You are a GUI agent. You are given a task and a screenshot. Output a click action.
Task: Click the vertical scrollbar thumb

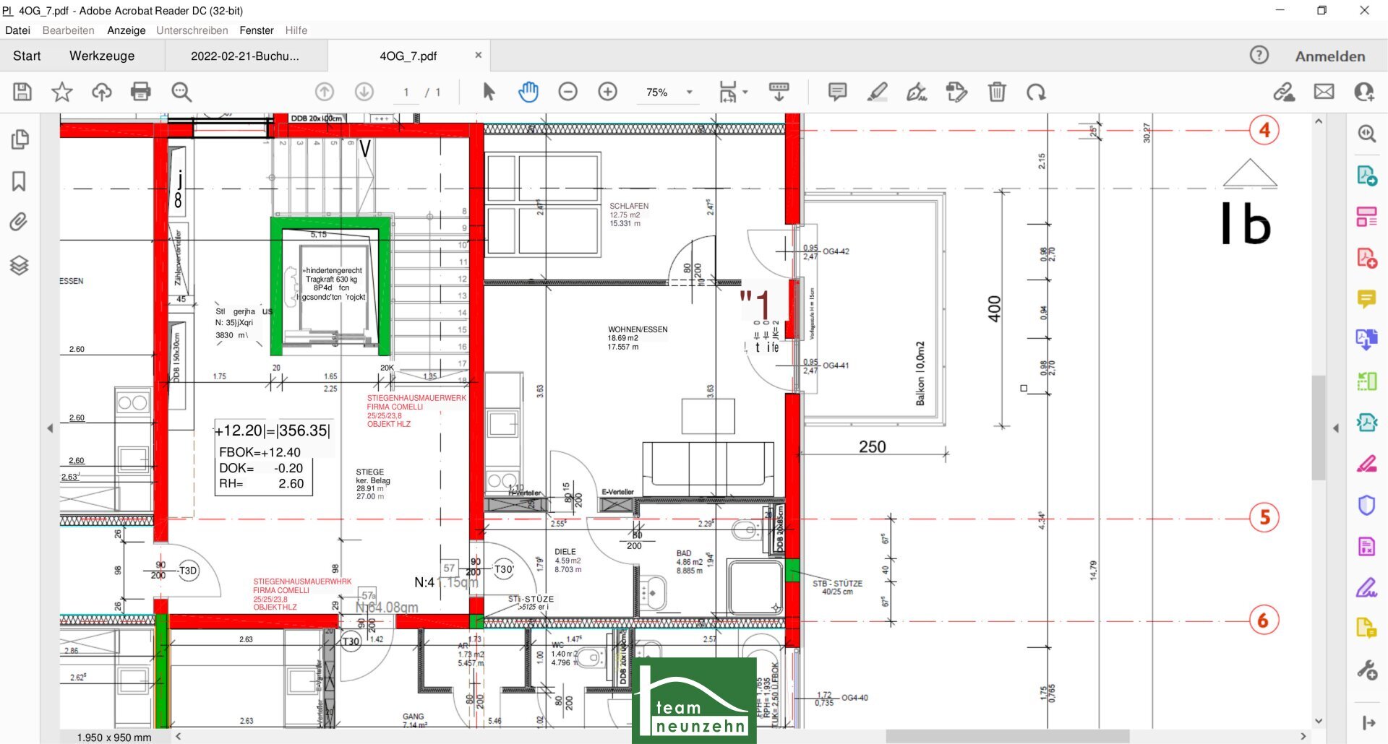click(x=1319, y=428)
